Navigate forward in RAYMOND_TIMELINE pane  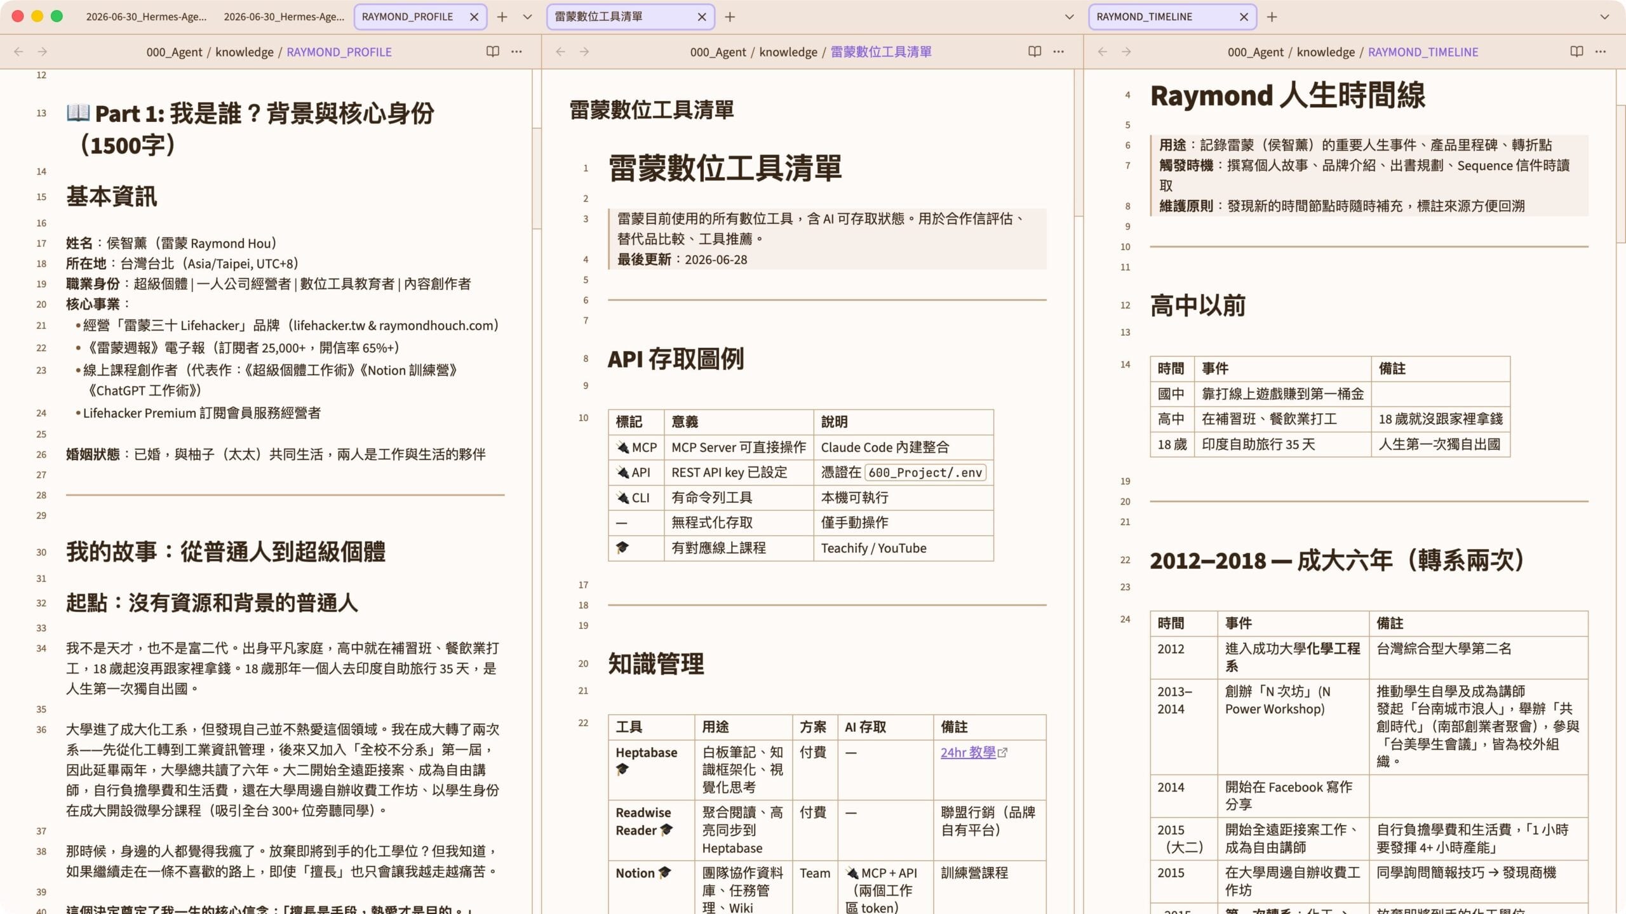1126,51
